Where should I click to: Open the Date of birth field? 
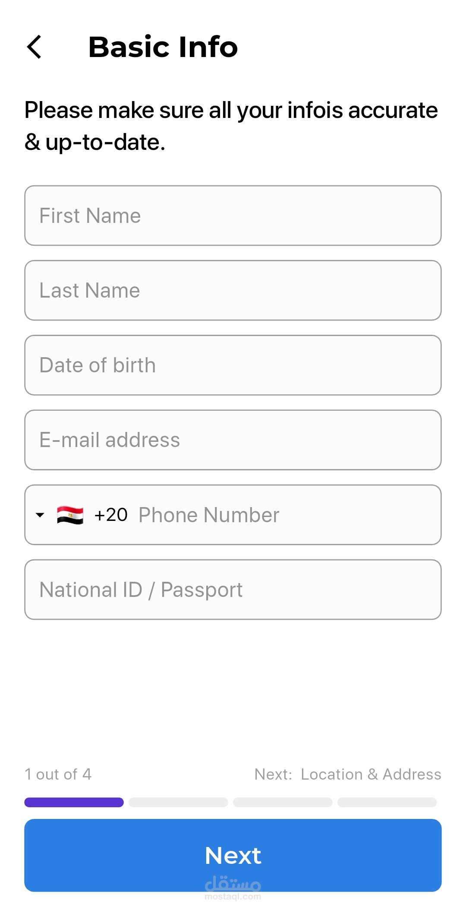click(x=233, y=365)
